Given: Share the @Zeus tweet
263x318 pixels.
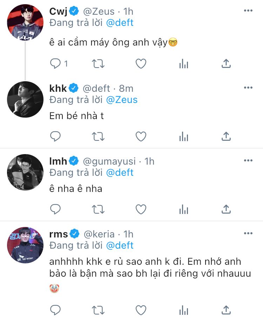Looking at the screenshot, I should tap(227, 63).
